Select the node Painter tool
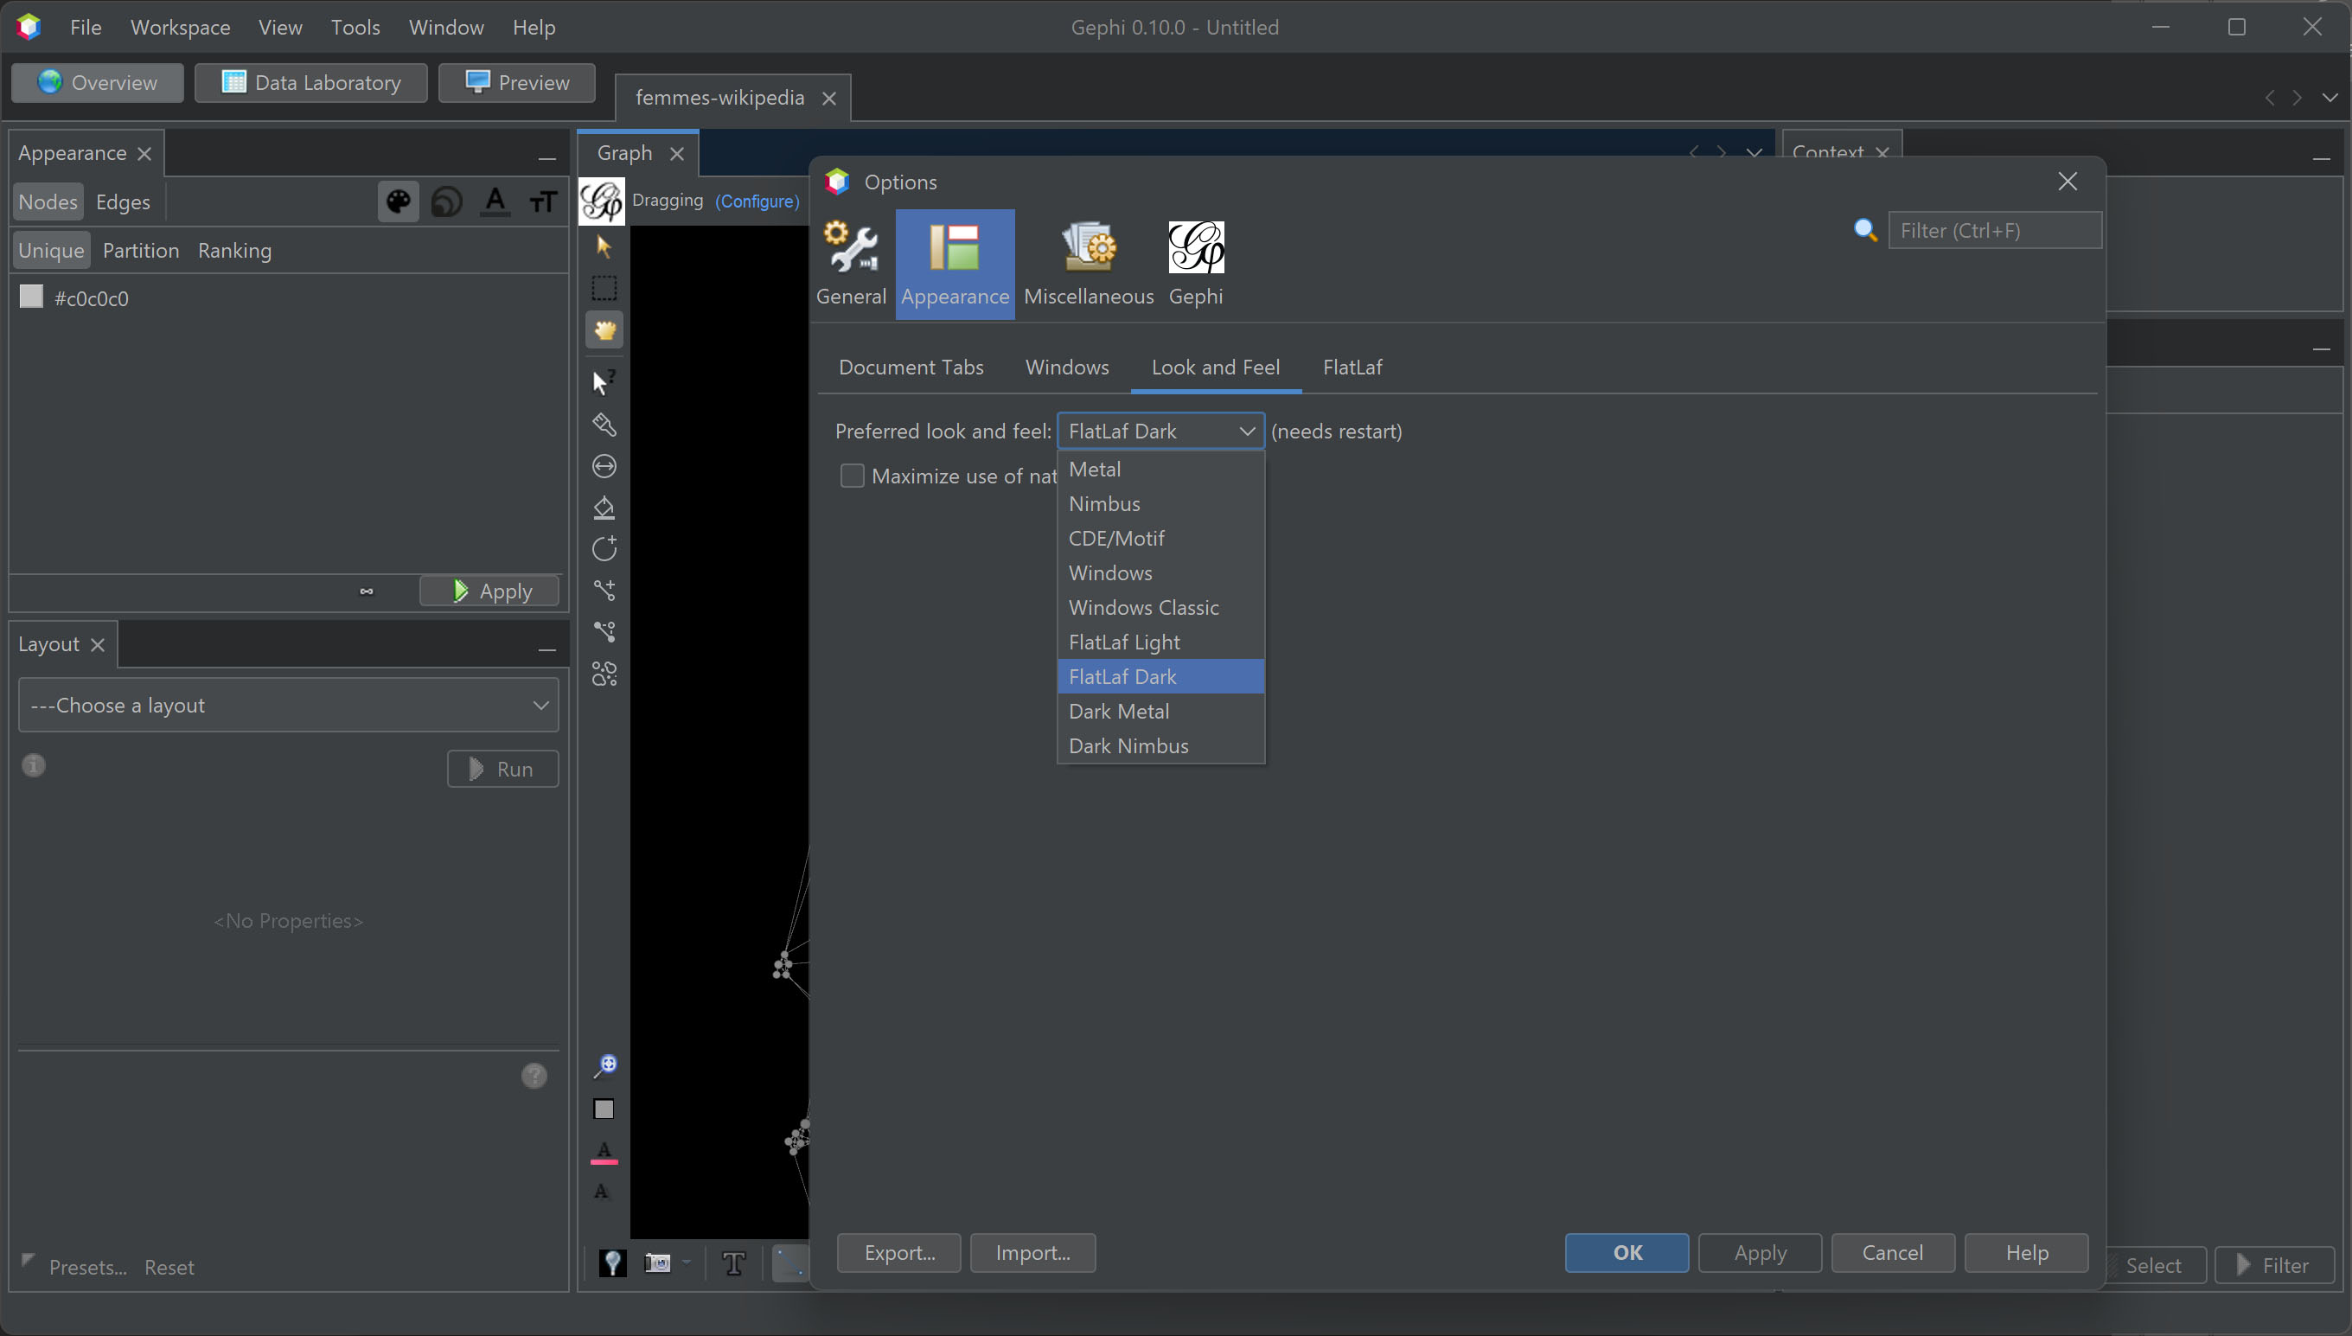The height and width of the screenshot is (1336, 2352). tap(604, 425)
